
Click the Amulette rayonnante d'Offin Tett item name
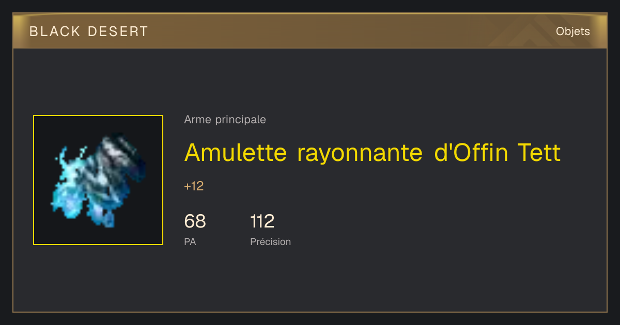372,152
